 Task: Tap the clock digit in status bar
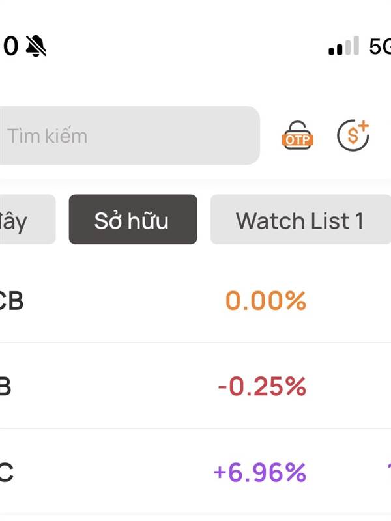point(10,46)
